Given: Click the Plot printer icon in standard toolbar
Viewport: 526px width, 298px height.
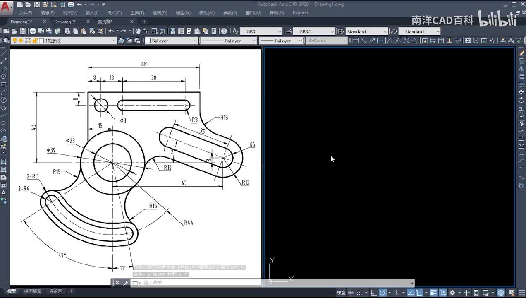Looking at the screenshot, I should (33, 31).
